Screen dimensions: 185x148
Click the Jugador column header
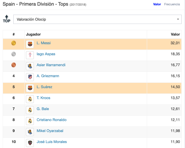coord(34,34)
